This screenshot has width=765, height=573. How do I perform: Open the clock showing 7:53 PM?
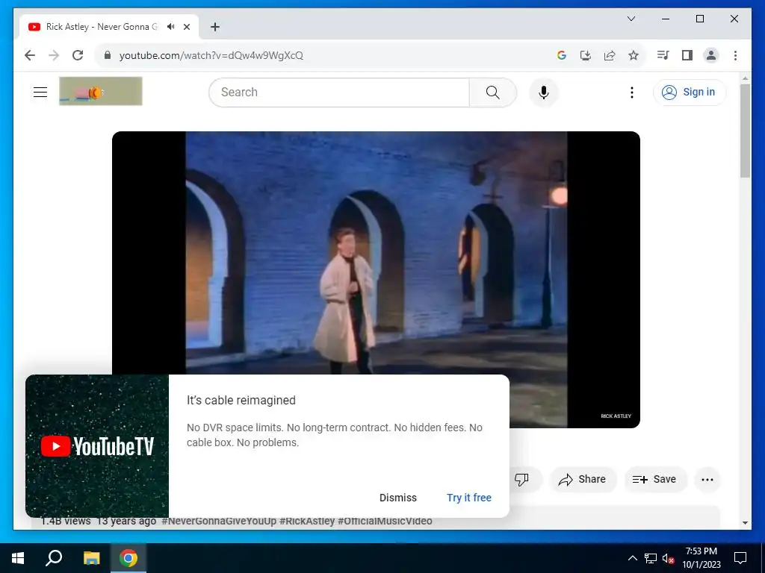pyautogui.click(x=701, y=558)
